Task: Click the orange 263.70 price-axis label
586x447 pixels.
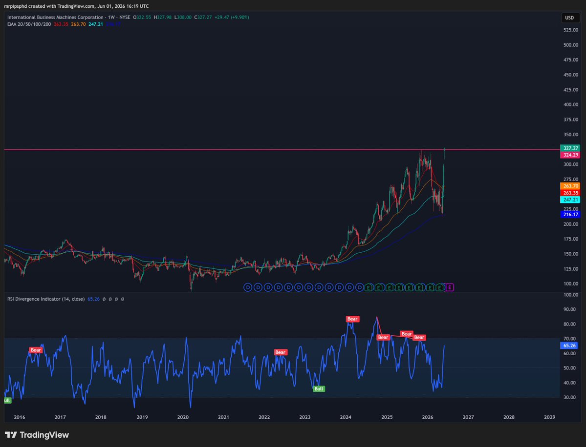Action: pos(570,186)
